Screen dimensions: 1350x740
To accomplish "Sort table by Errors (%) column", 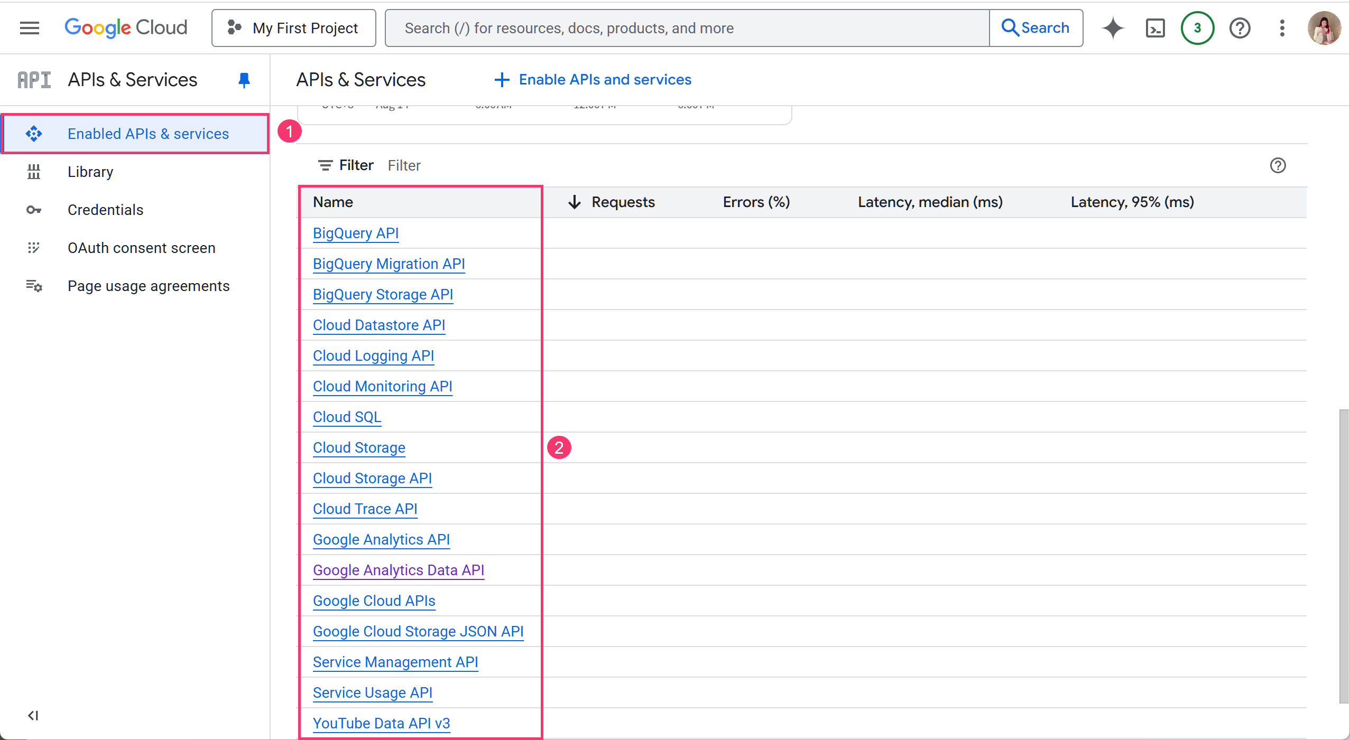I will coord(756,202).
